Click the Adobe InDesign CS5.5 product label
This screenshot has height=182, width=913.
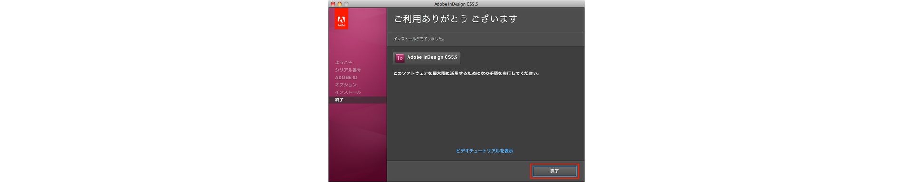(432, 57)
